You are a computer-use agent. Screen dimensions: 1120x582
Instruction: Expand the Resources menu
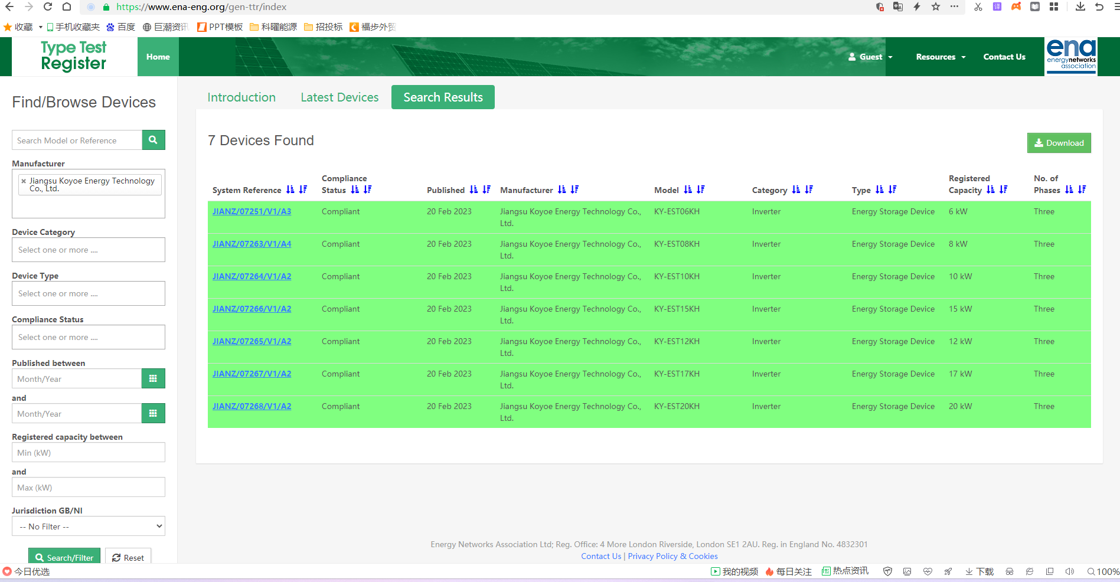coord(941,57)
